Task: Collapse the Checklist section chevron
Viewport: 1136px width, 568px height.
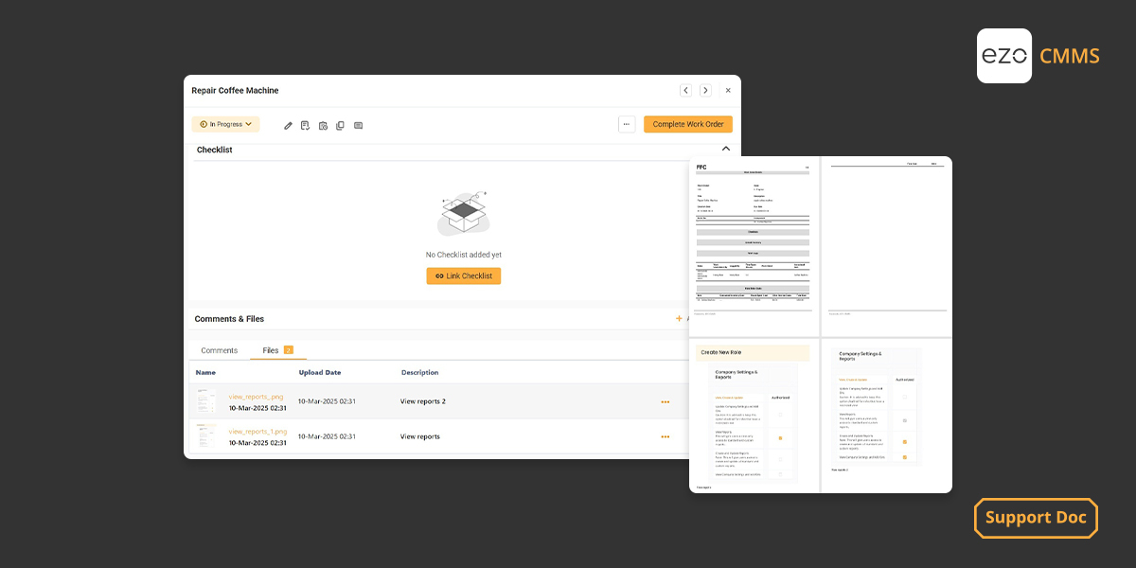Action: point(726,149)
